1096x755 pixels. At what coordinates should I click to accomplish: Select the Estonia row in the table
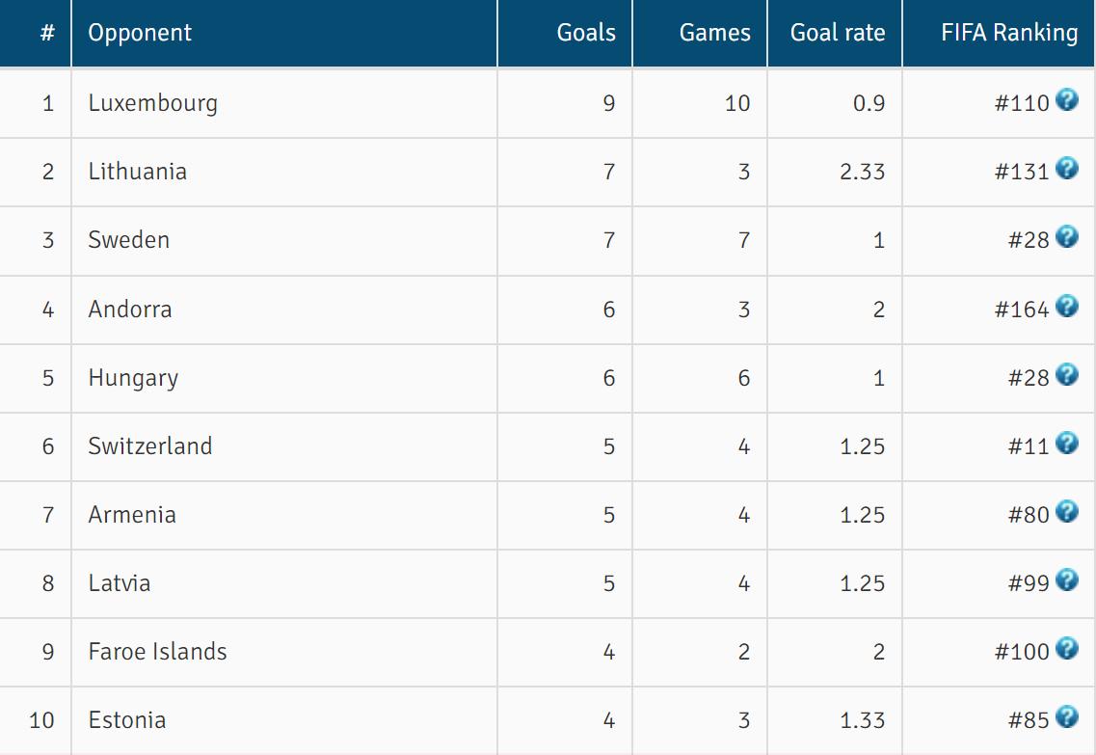pyautogui.click(x=127, y=720)
